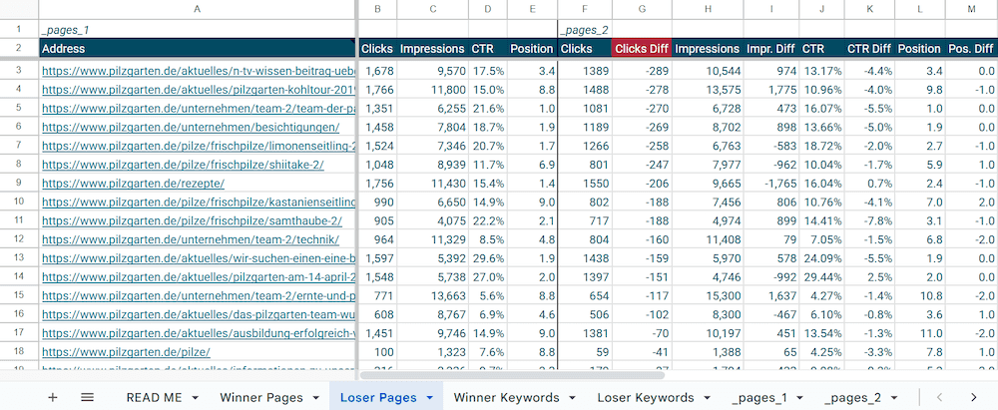Expand Loser Keywords tab menu arrow
Image resolution: width=998 pixels, height=410 pixels.
(707, 398)
